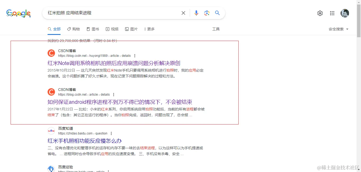361x172 pixels.
Task: Click CSDN favicon of android程序进程 result
Action: click(x=51, y=92)
